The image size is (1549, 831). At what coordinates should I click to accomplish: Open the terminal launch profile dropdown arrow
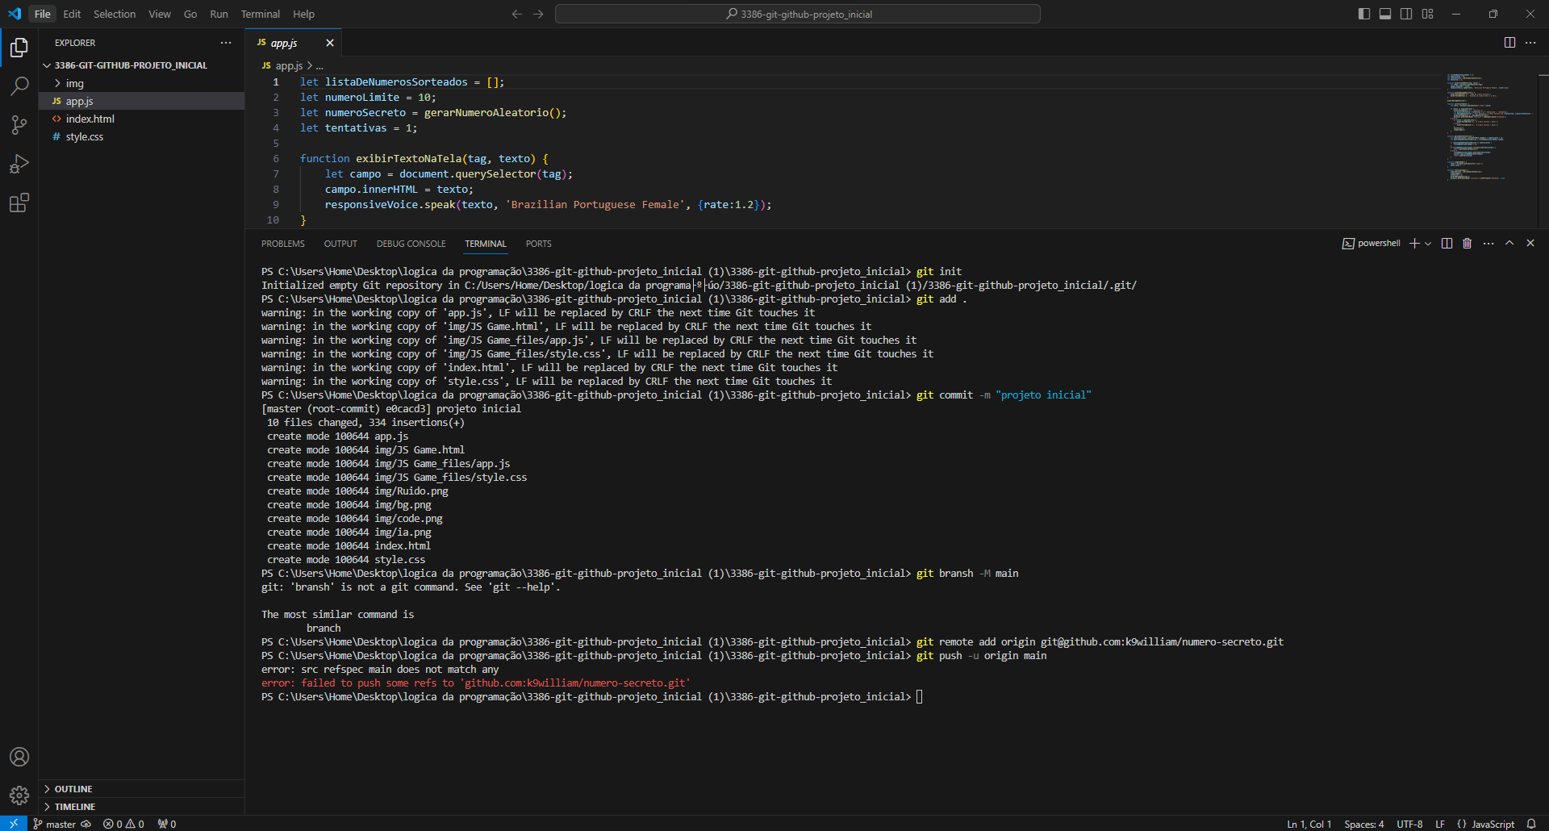point(1428,243)
